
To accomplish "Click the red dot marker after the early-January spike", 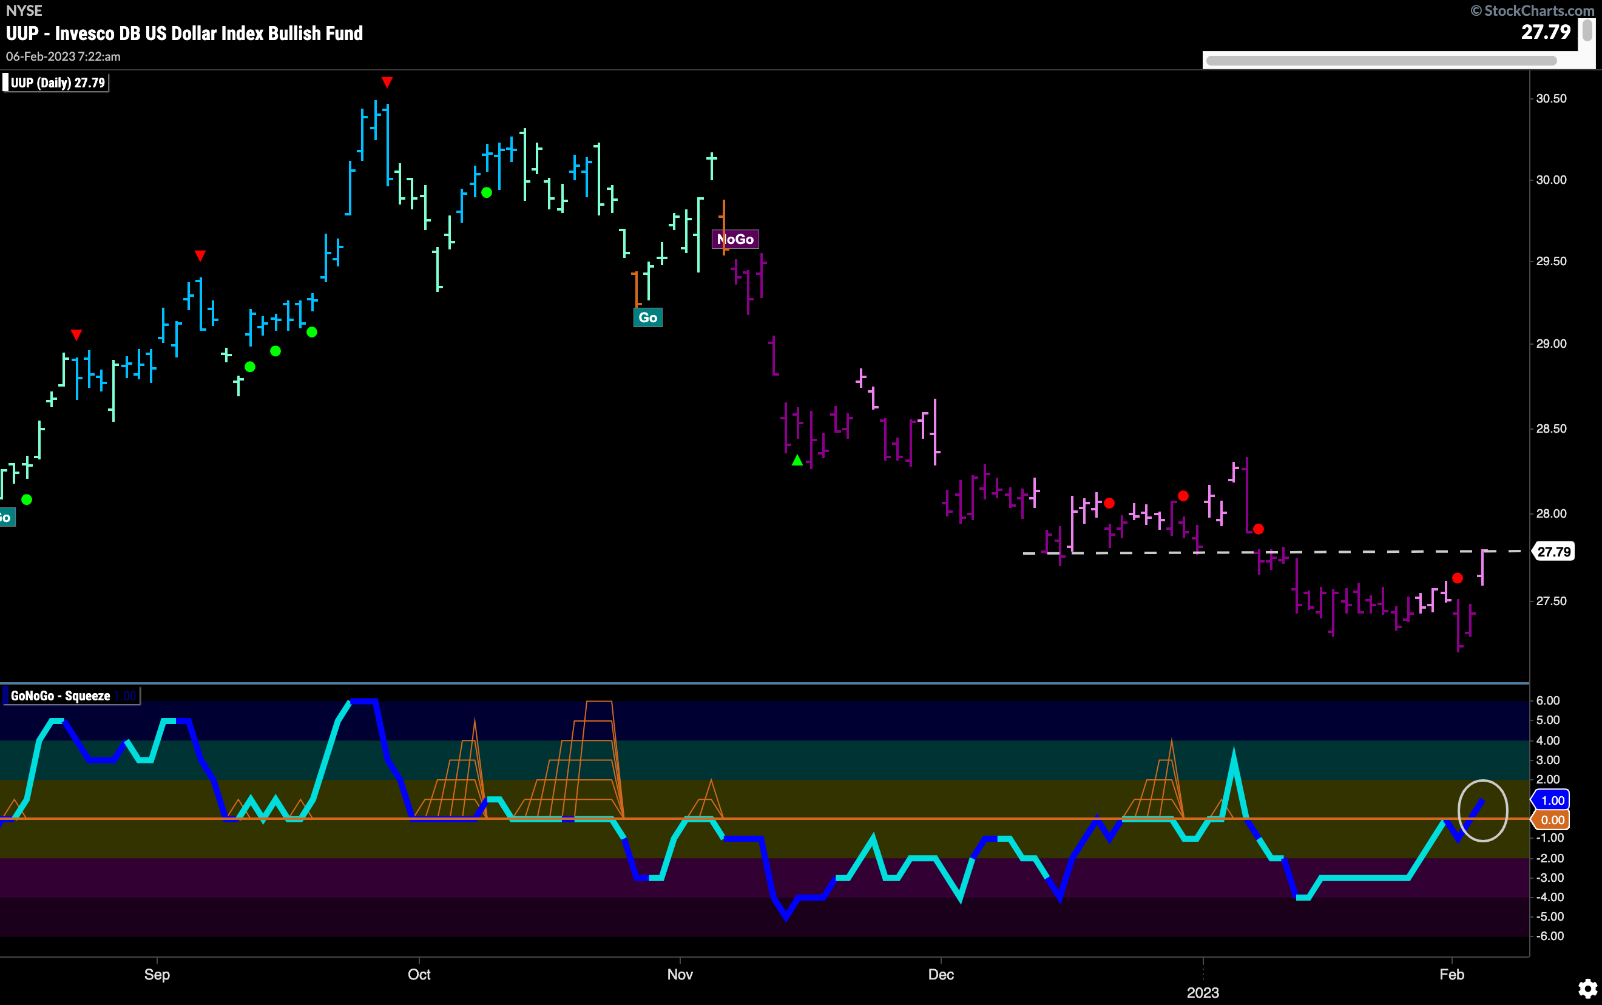I will pos(1259,530).
